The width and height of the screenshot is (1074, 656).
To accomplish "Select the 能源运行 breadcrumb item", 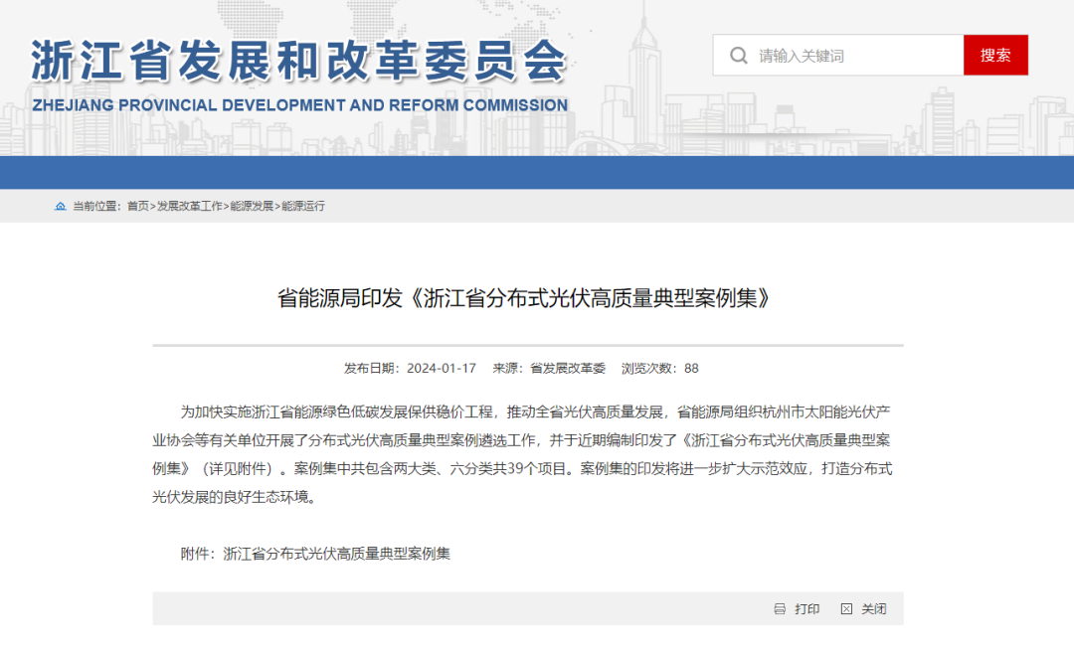I will point(303,206).
